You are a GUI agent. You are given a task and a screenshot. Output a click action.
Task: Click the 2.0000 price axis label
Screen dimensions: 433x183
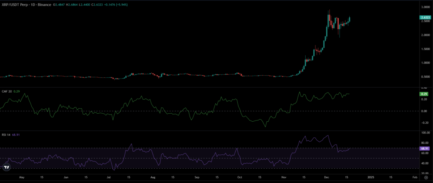(425, 35)
